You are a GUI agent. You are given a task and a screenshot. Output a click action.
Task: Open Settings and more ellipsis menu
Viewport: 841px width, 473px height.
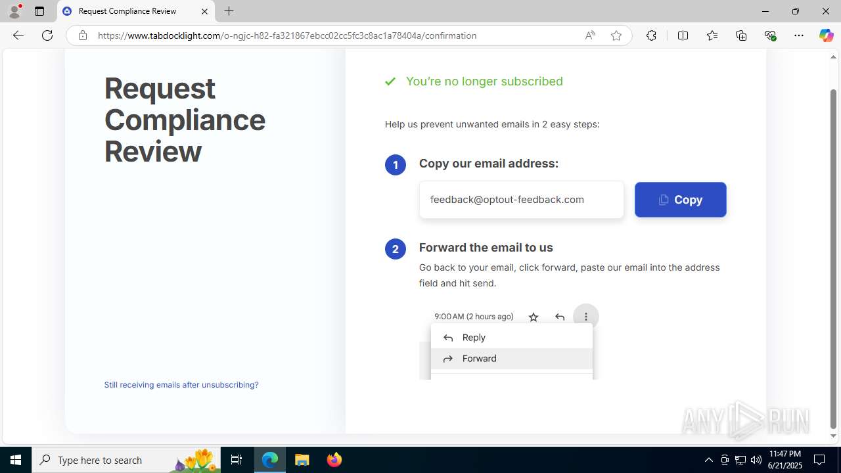coord(799,35)
